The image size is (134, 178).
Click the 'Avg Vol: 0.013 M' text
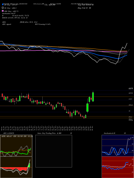tap(85, 5)
